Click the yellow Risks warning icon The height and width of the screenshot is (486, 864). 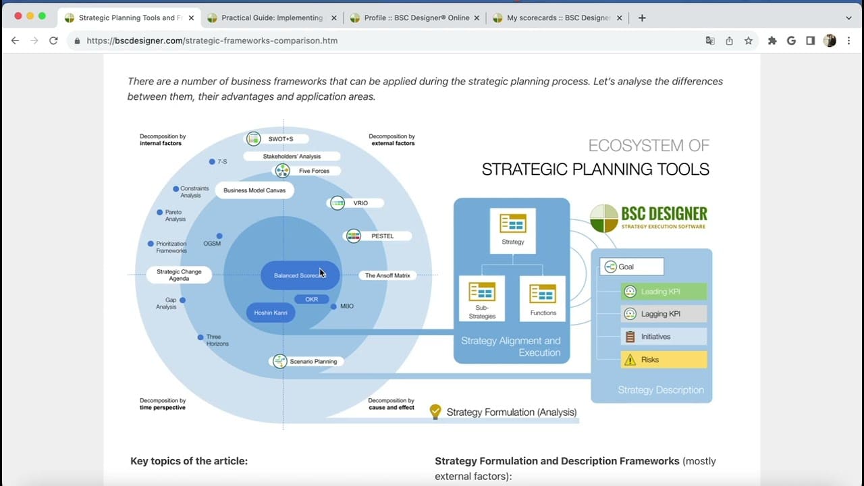pos(630,360)
